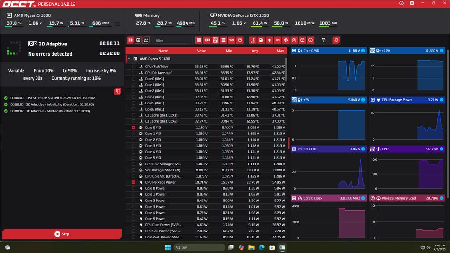Select the Core+SoC Power (SVI2) row
450x253 pixels.
click(x=206, y=237)
